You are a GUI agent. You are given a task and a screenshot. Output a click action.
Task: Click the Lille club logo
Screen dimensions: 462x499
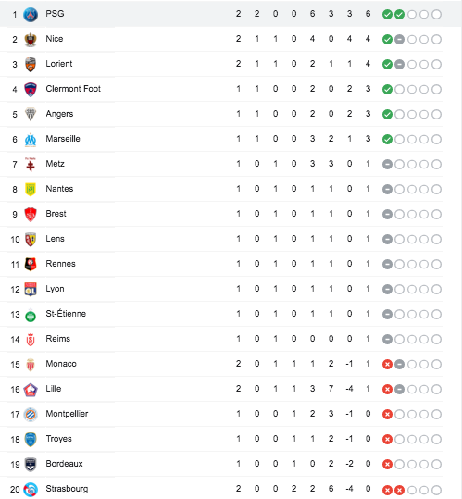(31, 390)
